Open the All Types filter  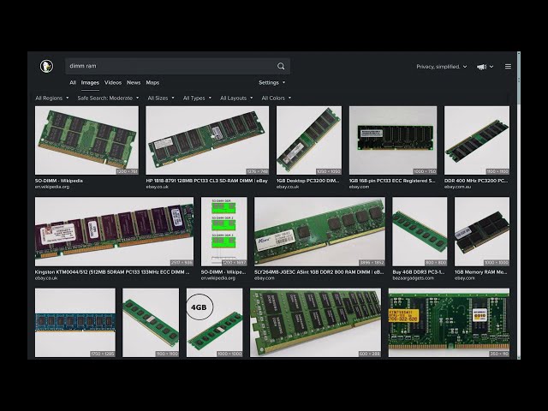coord(197,98)
